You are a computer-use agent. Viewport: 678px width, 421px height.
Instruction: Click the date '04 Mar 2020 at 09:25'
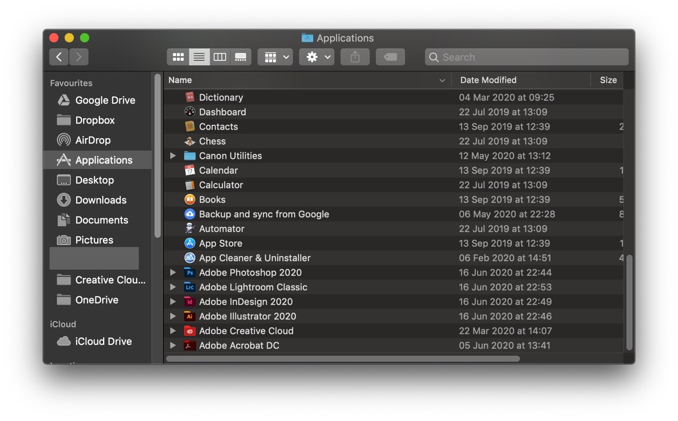(x=506, y=97)
